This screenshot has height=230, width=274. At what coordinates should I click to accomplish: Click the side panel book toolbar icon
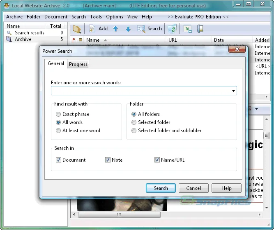pyautogui.click(x=200, y=29)
